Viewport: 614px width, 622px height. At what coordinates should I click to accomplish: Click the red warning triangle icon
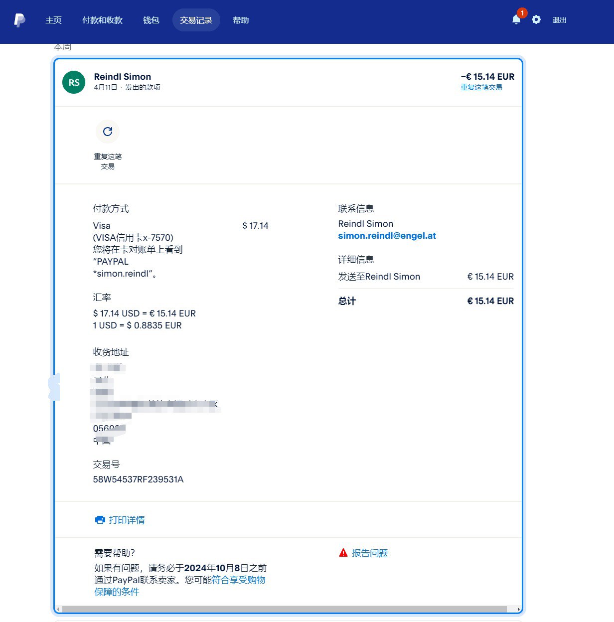343,553
